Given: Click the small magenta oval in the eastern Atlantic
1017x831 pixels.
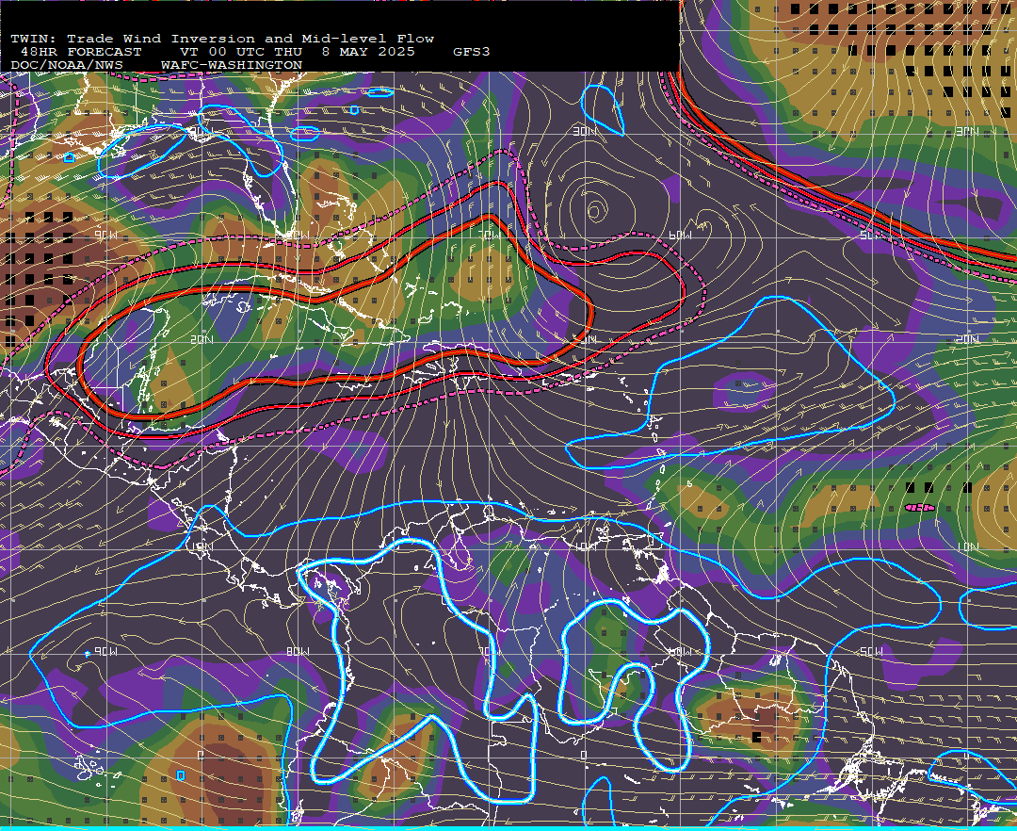Looking at the screenshot, I should 920,507.
